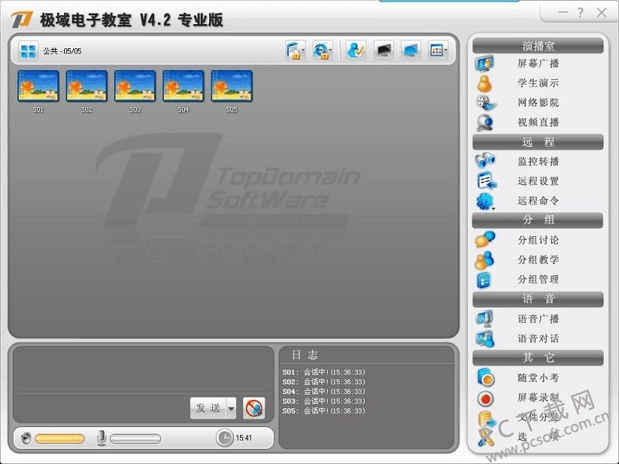Click the blue monitor toolbar icon
This screenshot has height=464, width=619.
pyautogui.click(x=411, y=51)
